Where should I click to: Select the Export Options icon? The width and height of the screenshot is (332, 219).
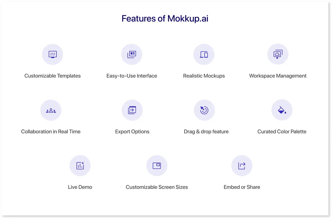(x=132, y=110)
